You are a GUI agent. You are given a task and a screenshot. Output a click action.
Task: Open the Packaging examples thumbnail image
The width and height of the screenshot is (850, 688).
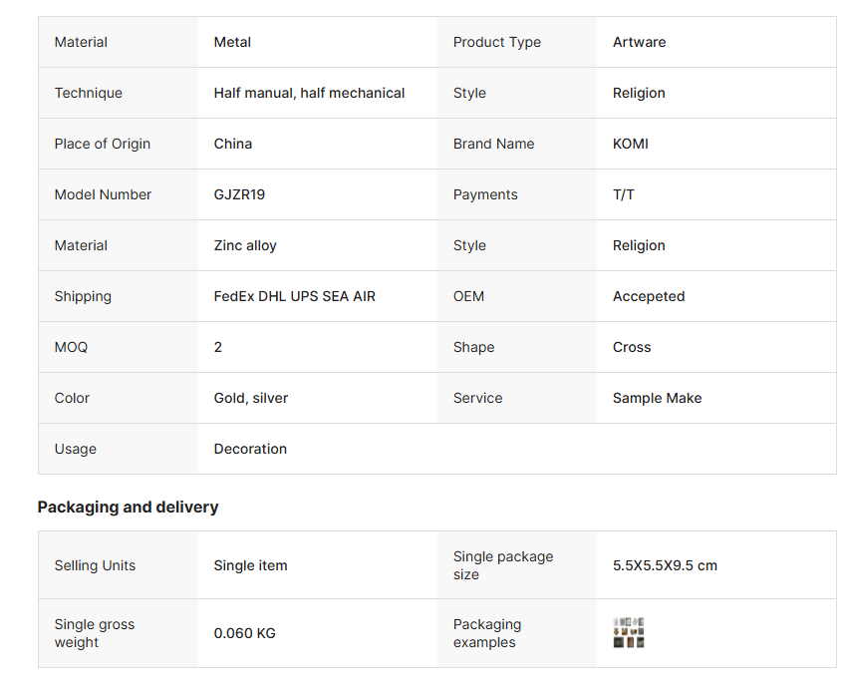click(x=629, y=633)
